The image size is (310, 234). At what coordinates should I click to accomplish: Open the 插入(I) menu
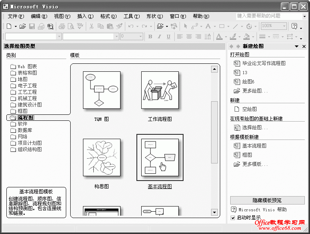click(x=85, y=16)
